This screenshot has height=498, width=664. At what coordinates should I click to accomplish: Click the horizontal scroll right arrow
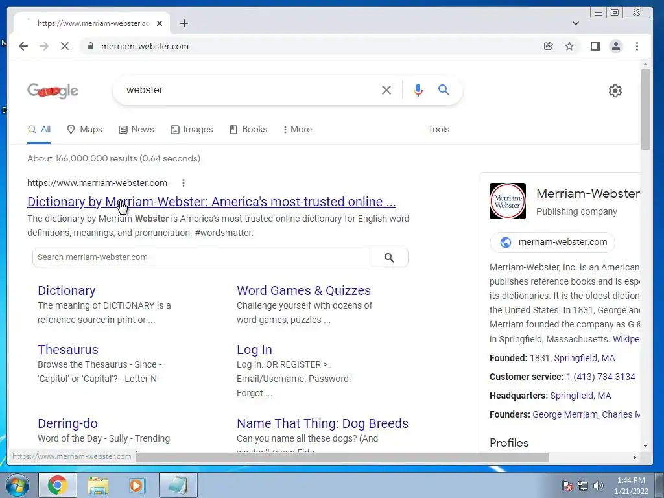click(x=634, y=457)
